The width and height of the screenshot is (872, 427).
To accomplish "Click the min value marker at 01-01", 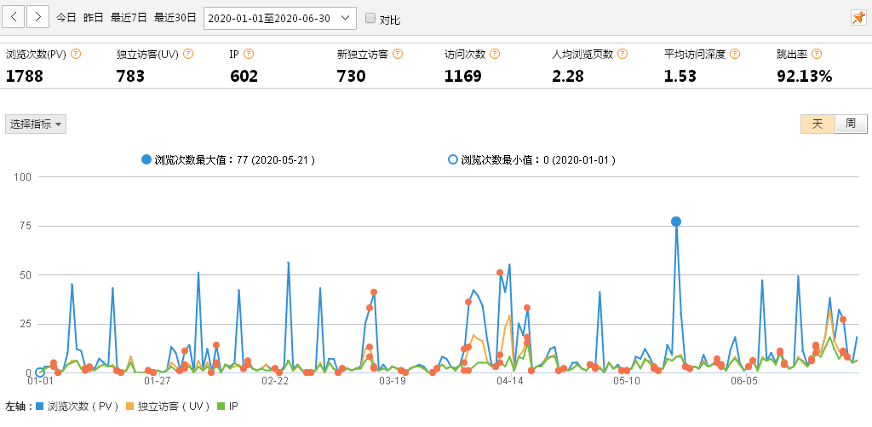I will (x=39, y=372).
